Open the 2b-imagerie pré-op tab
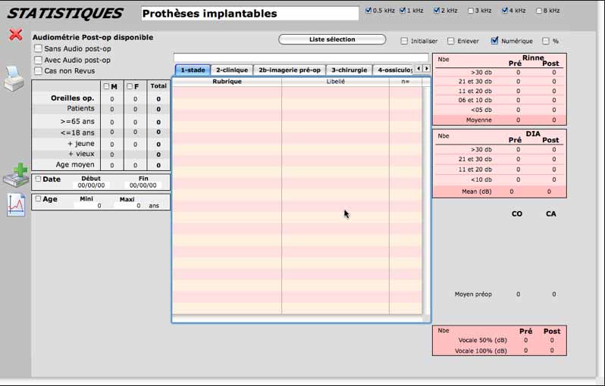Image resolution: width=605 pixels, height=386 pixels. (x=290, y=70)
